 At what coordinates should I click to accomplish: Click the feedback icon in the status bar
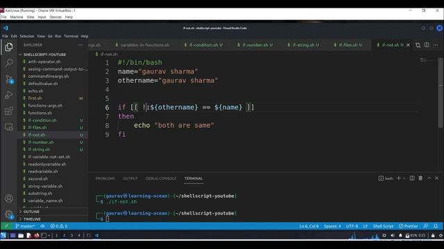coord(426,226)
